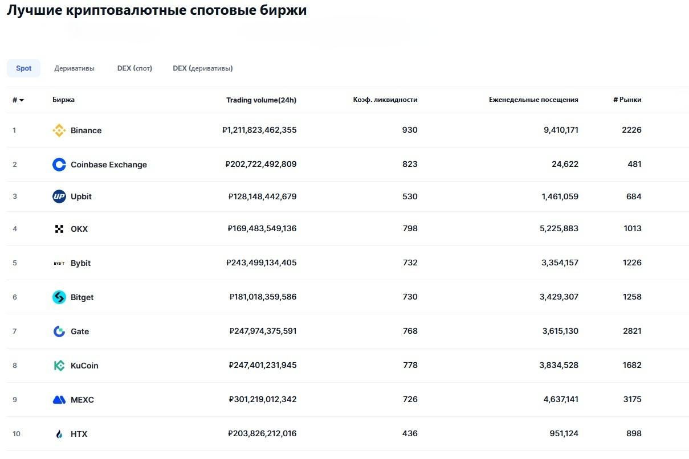This screenshot has height=459, width=689.
Task: Click the Gate logo icon
Action: [x=59, y=331]
